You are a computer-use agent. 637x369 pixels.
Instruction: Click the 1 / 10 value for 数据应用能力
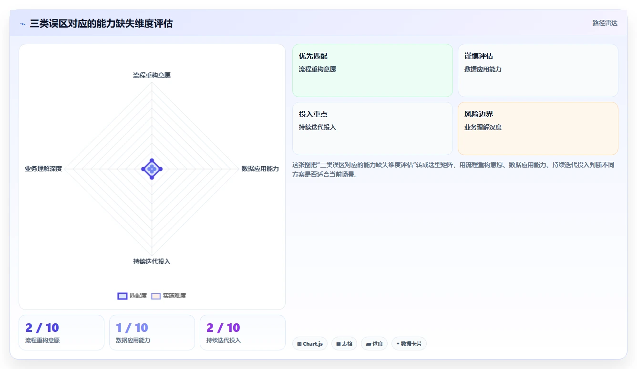click(132, 328)
